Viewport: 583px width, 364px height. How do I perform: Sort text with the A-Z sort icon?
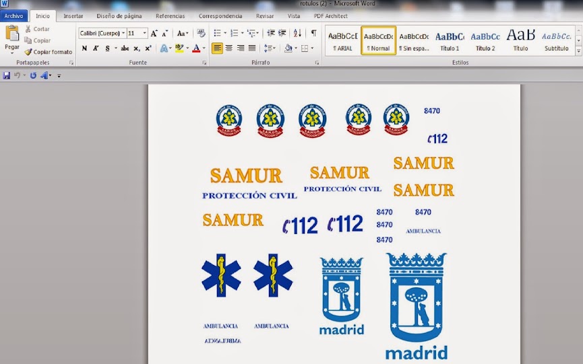297,34
